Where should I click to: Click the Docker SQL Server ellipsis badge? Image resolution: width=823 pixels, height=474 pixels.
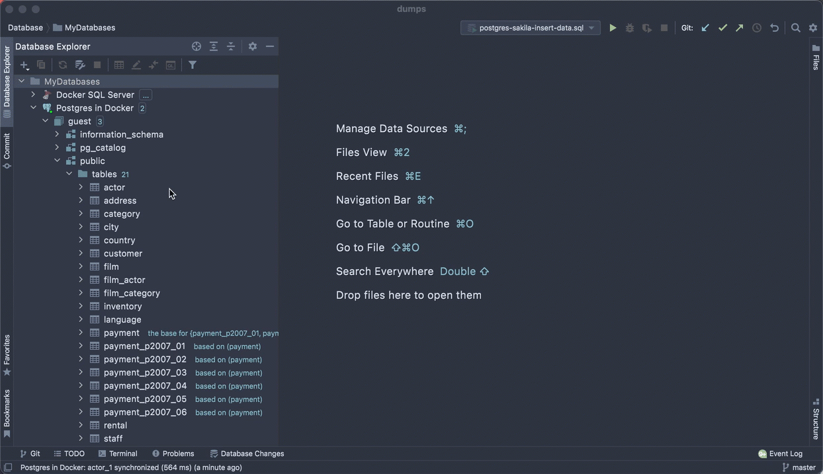click(146, 95)
